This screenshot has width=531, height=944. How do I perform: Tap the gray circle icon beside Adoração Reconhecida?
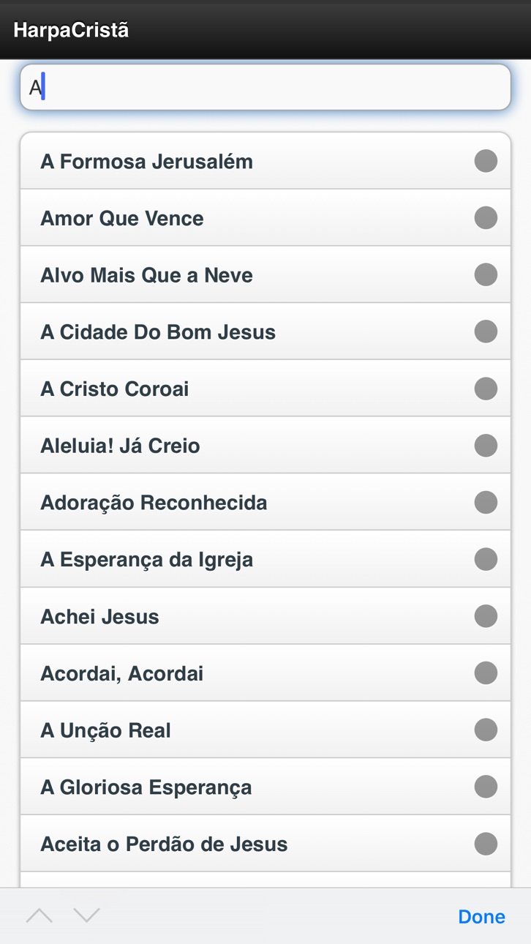tap(486, 503)
